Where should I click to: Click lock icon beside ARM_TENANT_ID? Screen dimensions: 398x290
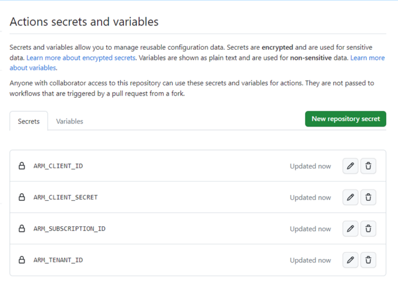tap(22, 260)
